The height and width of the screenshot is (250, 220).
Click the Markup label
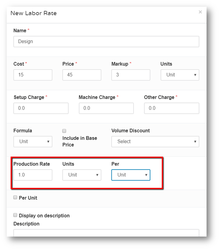pyautogui.click(x=120, y=64)
